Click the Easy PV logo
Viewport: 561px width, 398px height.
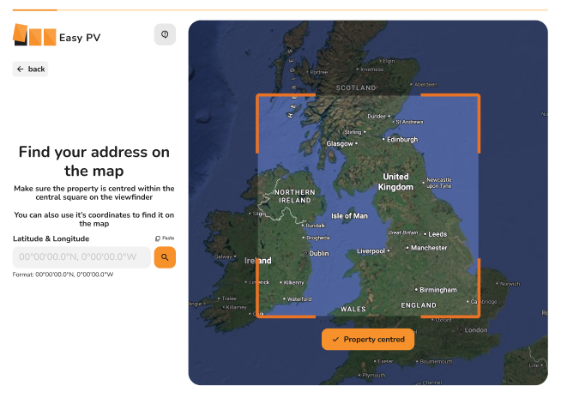tap(57, 35)
